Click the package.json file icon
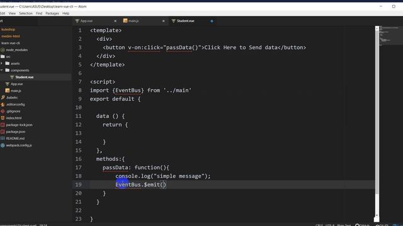Image resolution: width=403 pixels, height=226 pixels. tap(3, 131)
